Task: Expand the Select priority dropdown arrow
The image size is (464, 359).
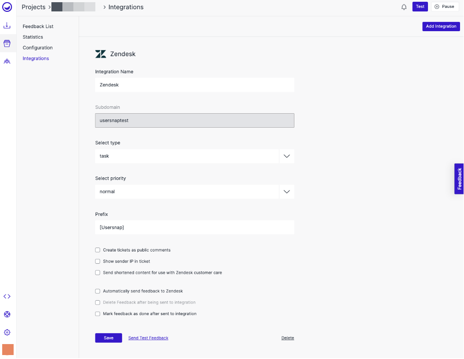Action: [287, 192]
